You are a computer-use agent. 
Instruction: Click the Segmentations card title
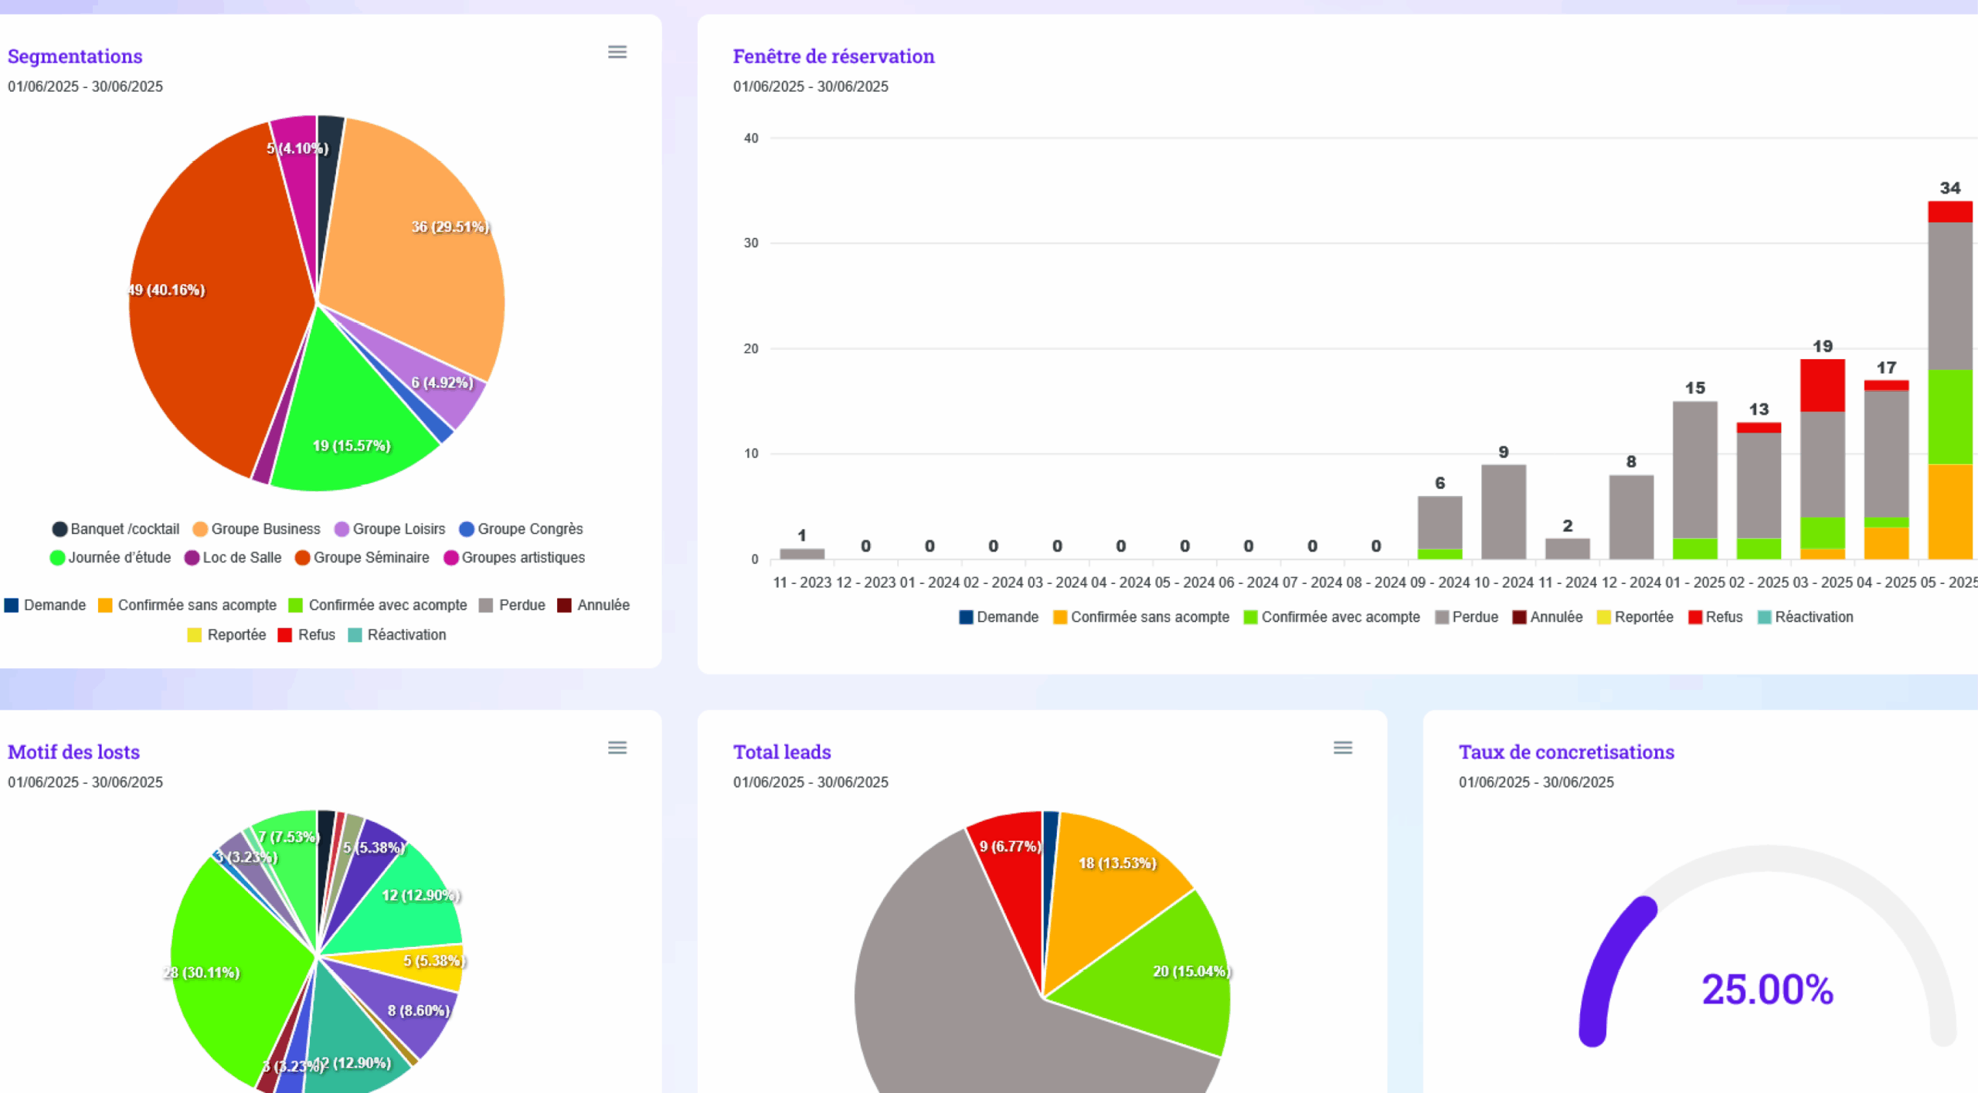tap(75, 56)
